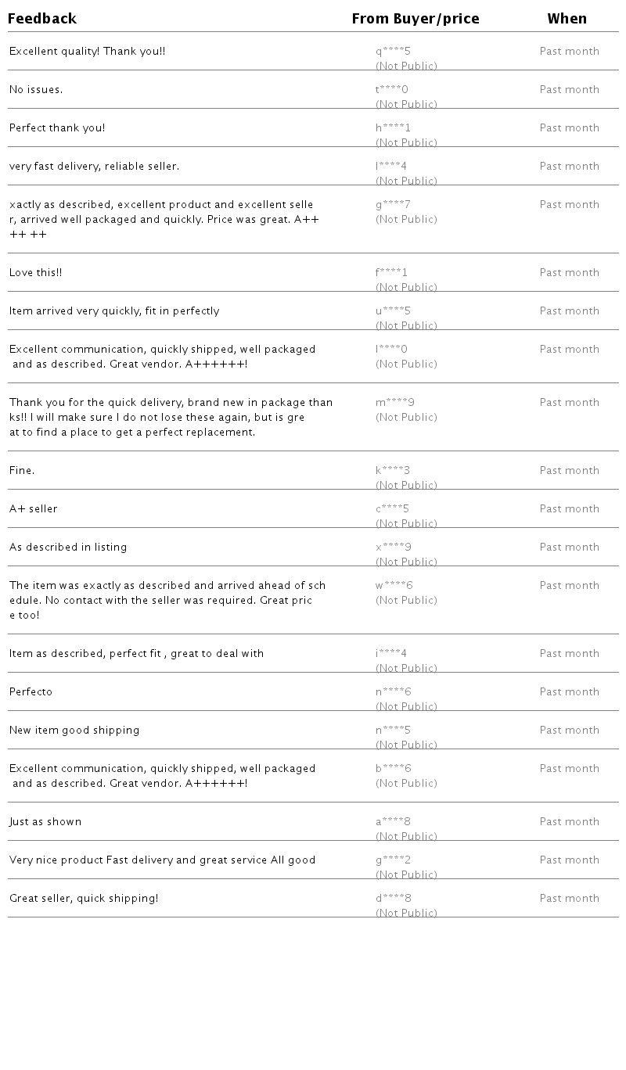Click buyer h****1 link
This screenshot has height=1070, width=626.
point(393,128)
